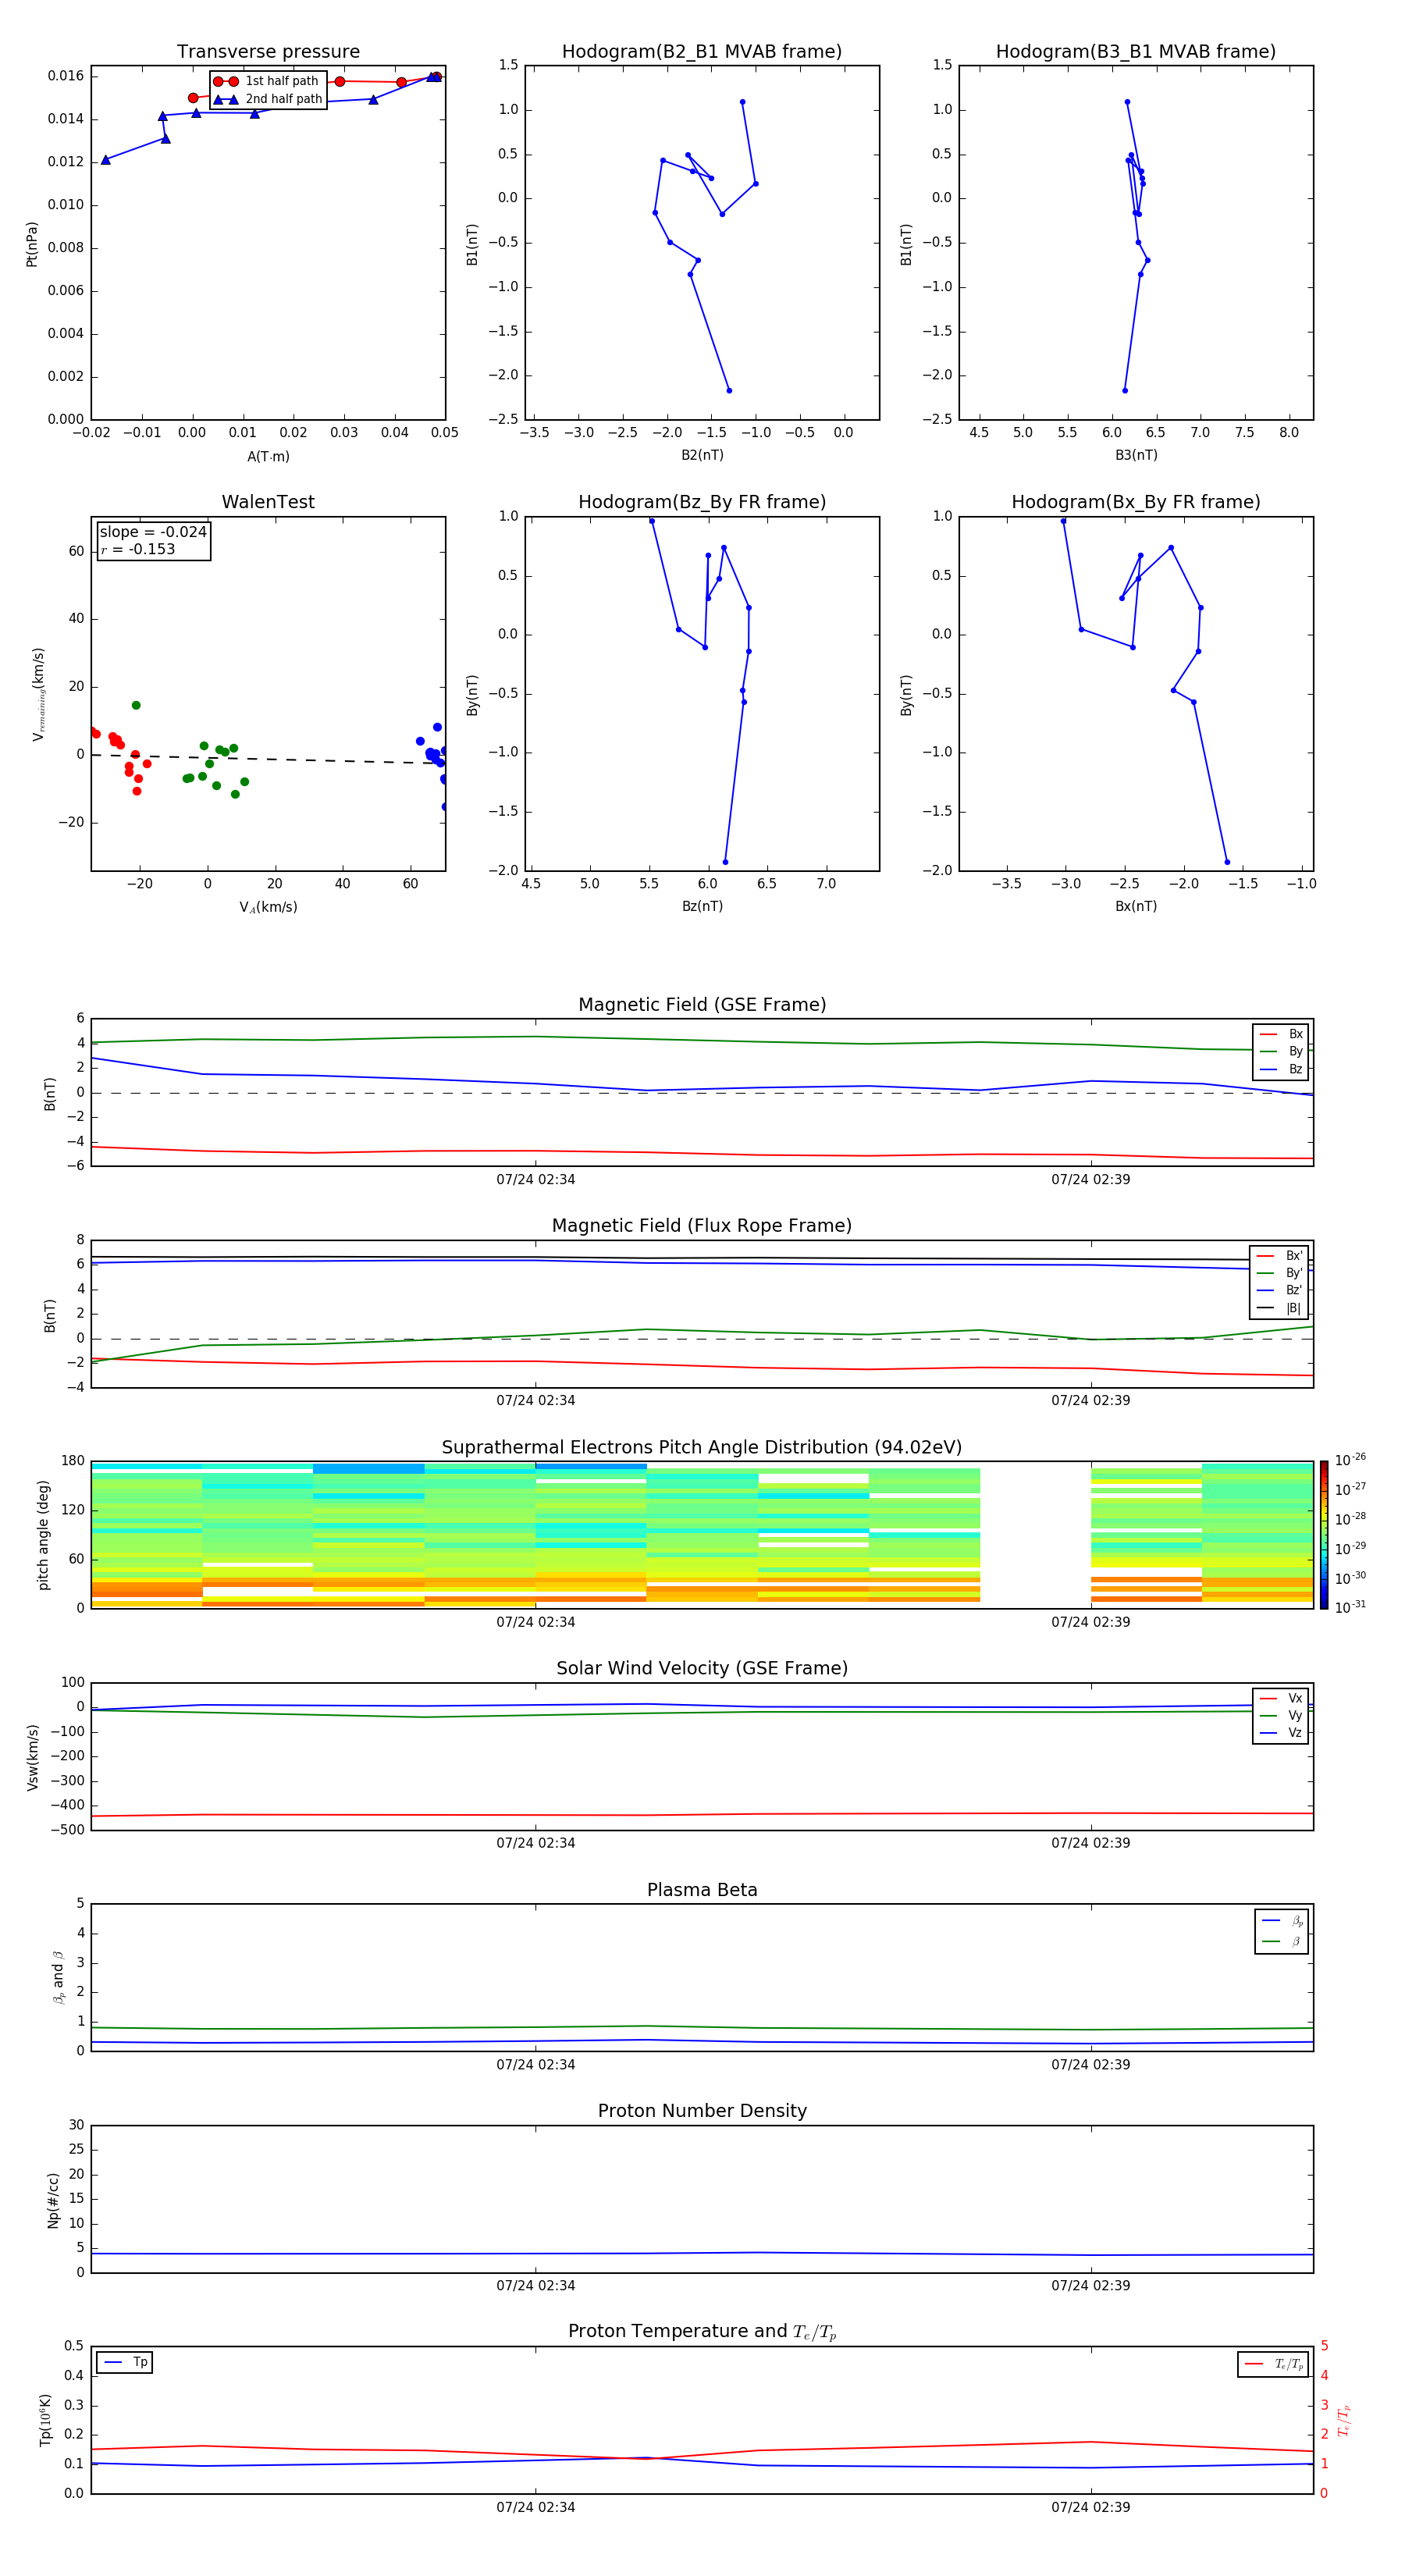Click the Hodogram(Bx_By FR frame) title
The image size is (1405, 2576).
pyautogui.click(x=1136, y=502)
